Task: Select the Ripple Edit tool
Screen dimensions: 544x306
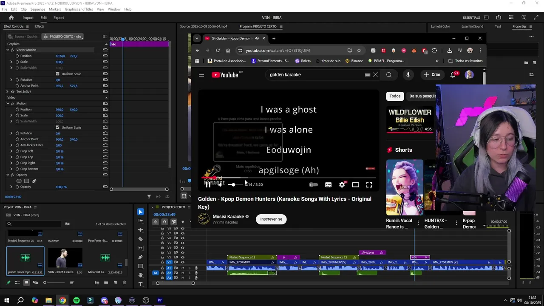Action: pos(141,230)
